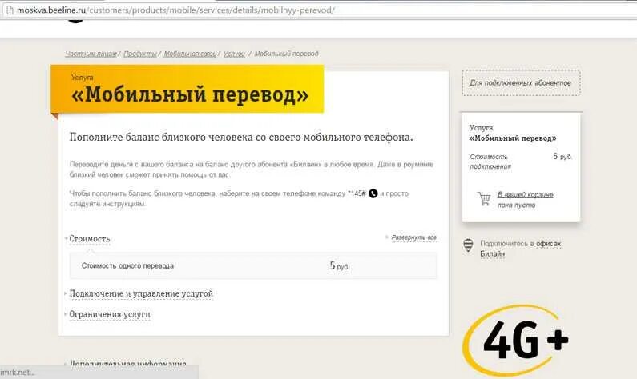Open the 'Частным лицам' breadcrumb link
Image resolution: width=637 pixels, height=379 pixels.
tap(91, 54)
